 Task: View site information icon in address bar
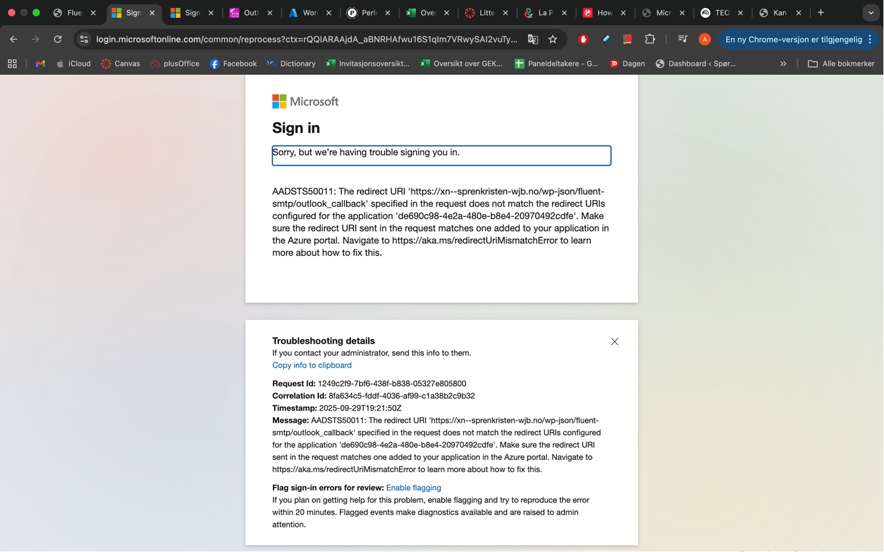point(84,39)
